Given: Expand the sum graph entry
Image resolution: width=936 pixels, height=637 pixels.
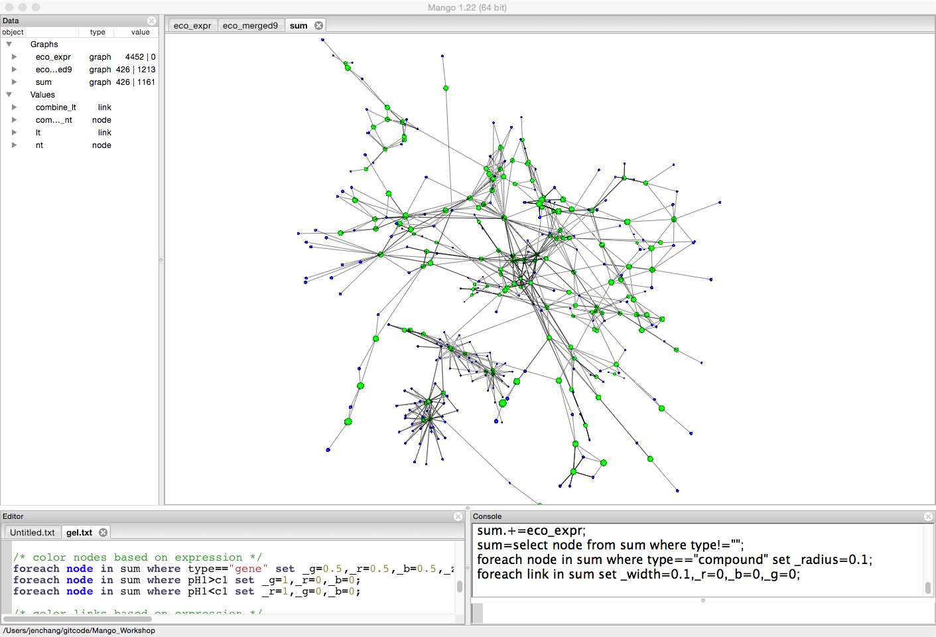Looking at the screenshot, I should [14, 82].
